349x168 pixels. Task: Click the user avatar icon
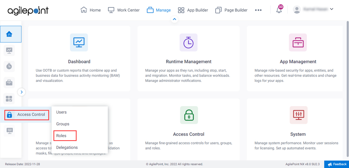coord(297,10)
